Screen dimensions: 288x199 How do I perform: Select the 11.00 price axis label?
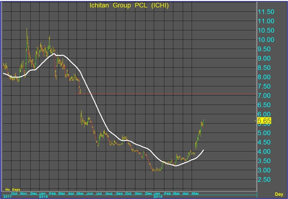point(266,21)
